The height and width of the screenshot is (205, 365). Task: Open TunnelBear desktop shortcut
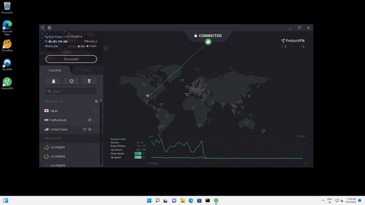click(x=7, y=46)
